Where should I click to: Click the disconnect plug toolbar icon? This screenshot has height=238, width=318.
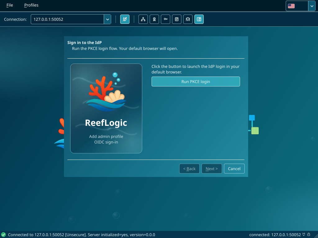125,19
